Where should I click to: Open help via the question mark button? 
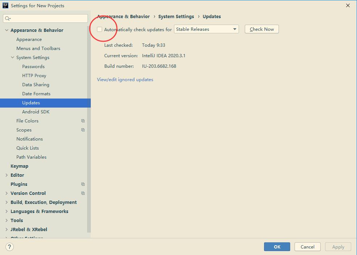click(x=9, y=247)
